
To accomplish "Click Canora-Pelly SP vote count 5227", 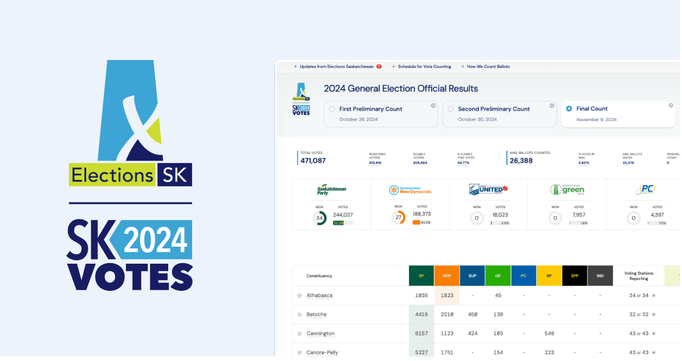I will pos(421,353).
